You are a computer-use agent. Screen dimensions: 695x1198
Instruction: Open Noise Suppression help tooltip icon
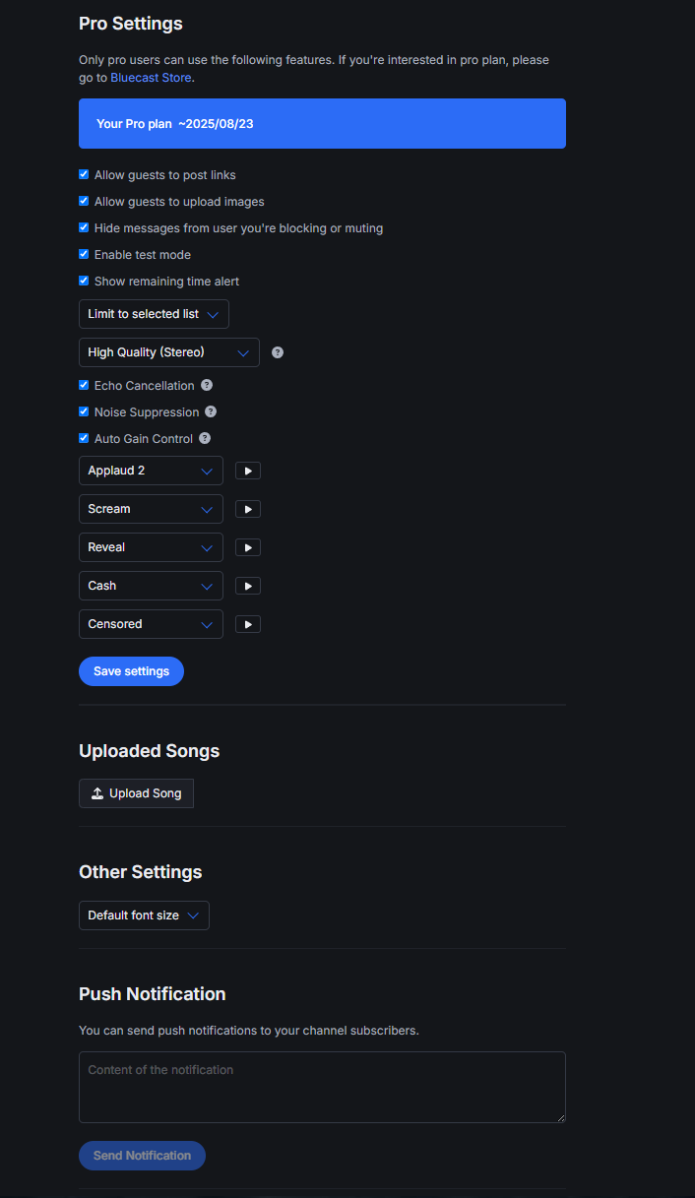point(211,412)
